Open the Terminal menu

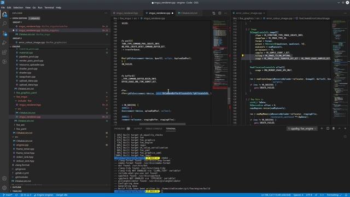pyautogui.click(x=49, y=8)
